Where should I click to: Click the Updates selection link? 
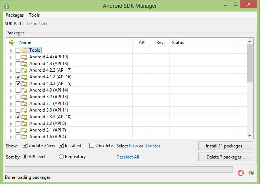152,146
